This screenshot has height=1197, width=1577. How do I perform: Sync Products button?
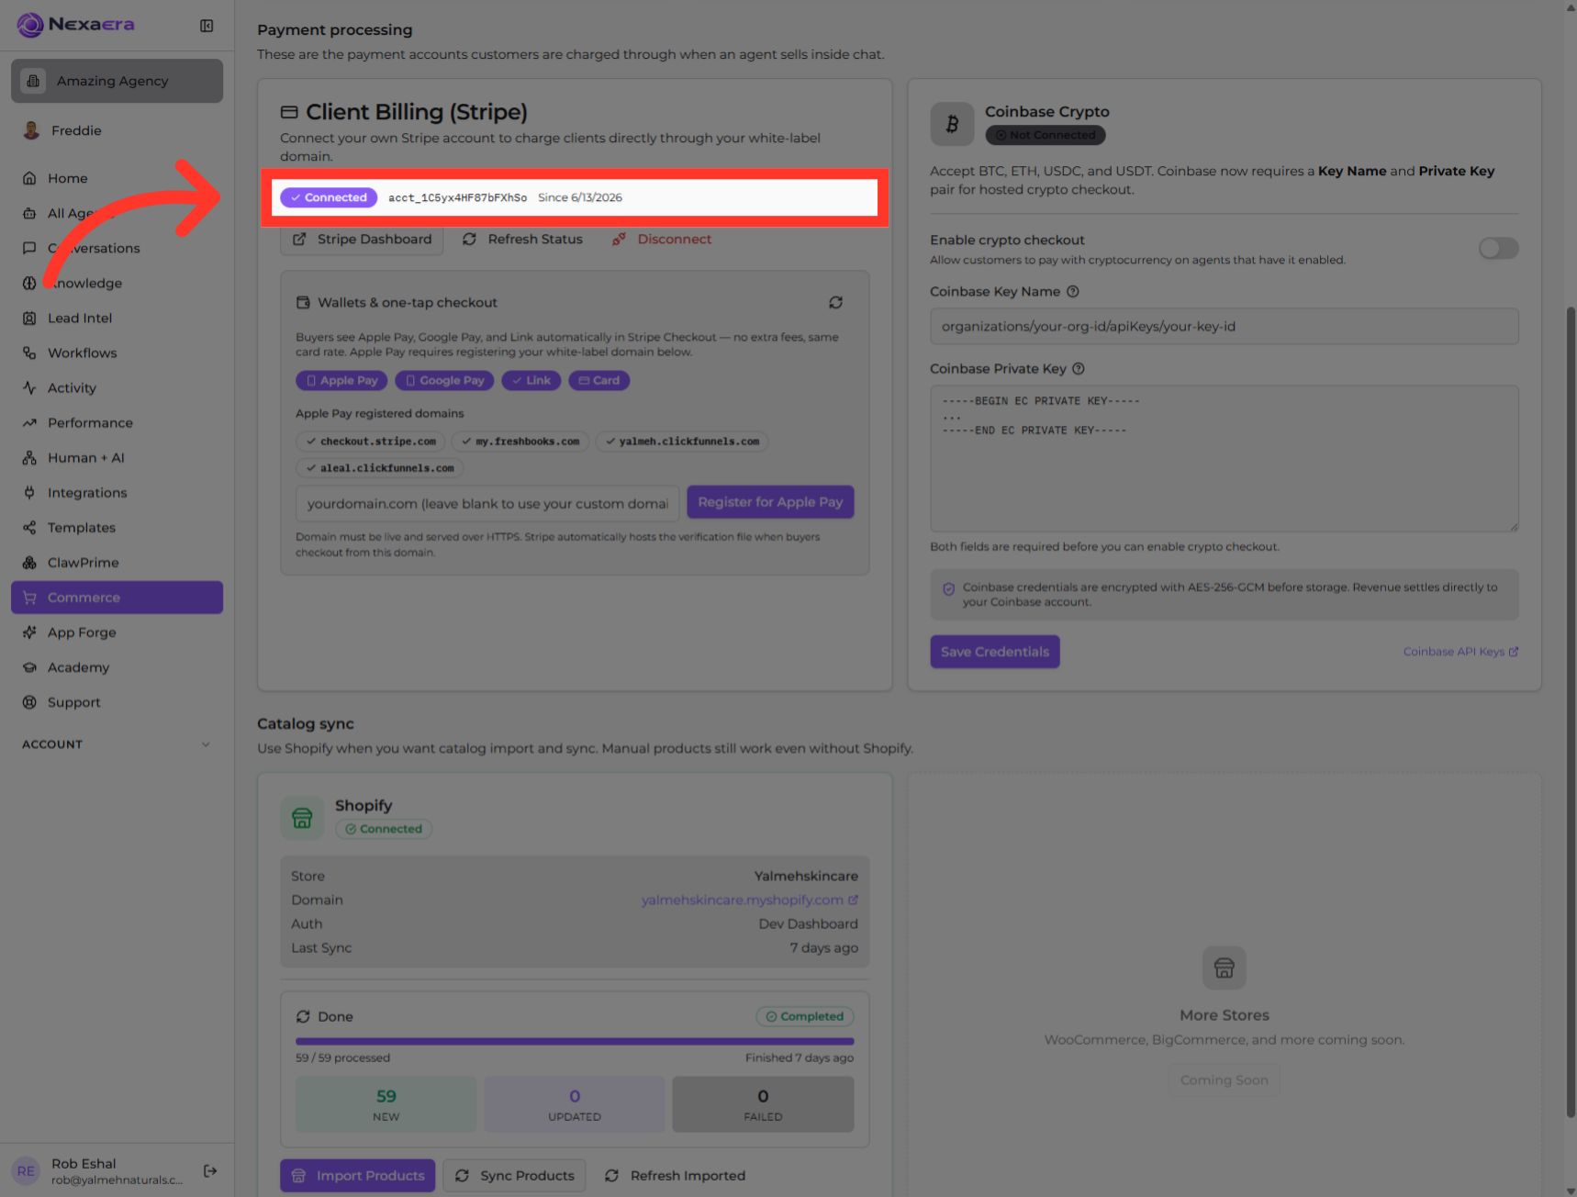click(x=514, y=1176)
